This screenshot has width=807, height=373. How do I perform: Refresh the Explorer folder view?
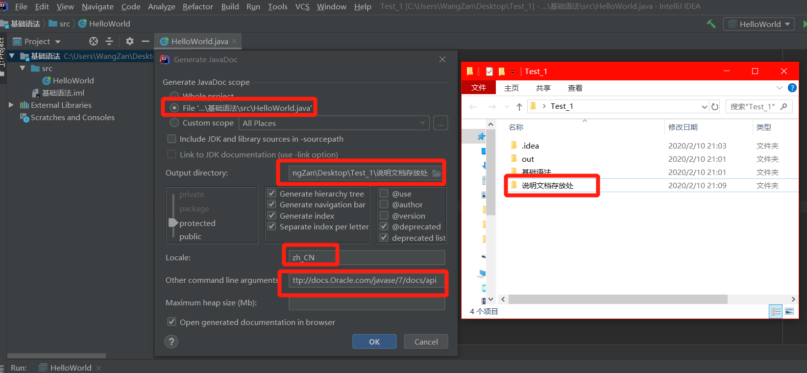point(715,106)
